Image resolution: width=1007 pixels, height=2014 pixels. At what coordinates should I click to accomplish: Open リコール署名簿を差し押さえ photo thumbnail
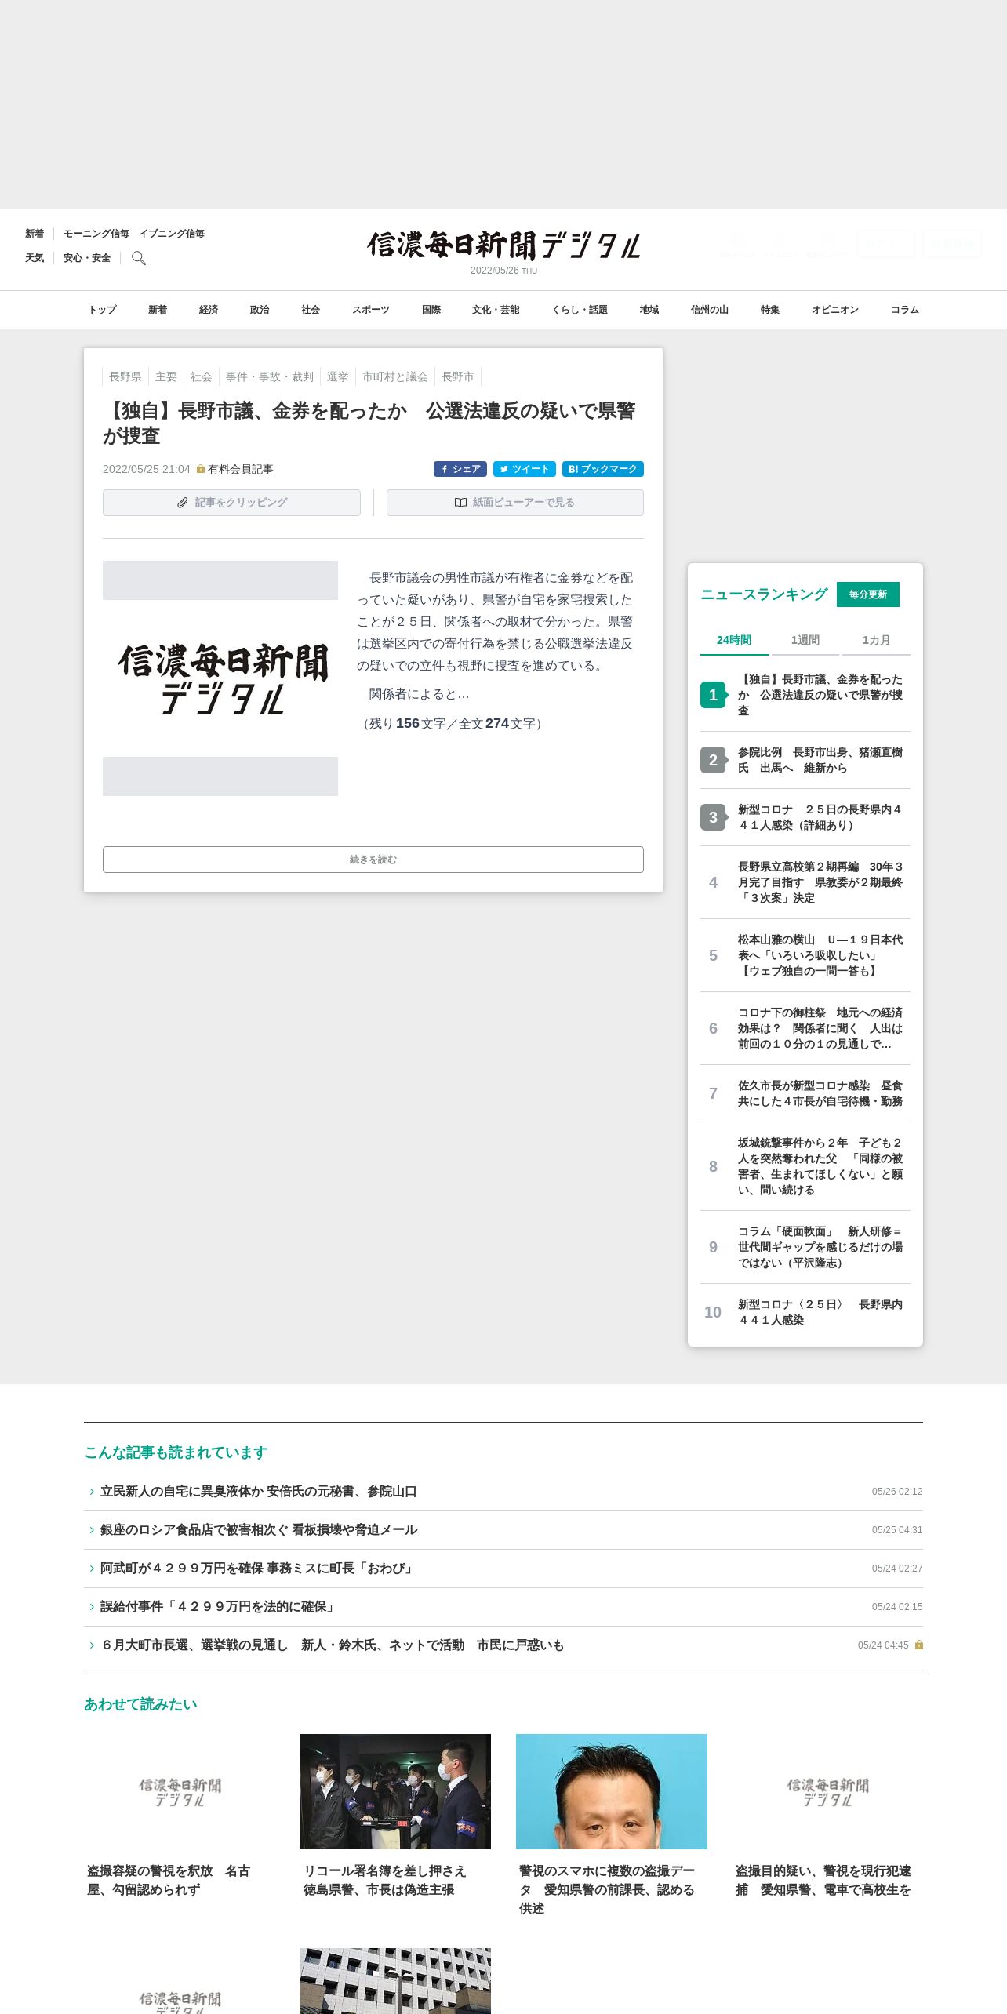(395, 1791)
